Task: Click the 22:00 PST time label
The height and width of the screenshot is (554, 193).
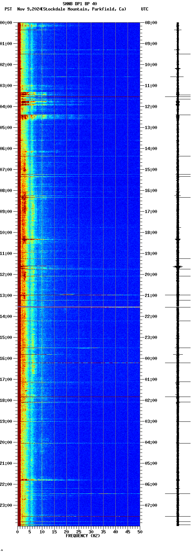Action: coord(6,484)
